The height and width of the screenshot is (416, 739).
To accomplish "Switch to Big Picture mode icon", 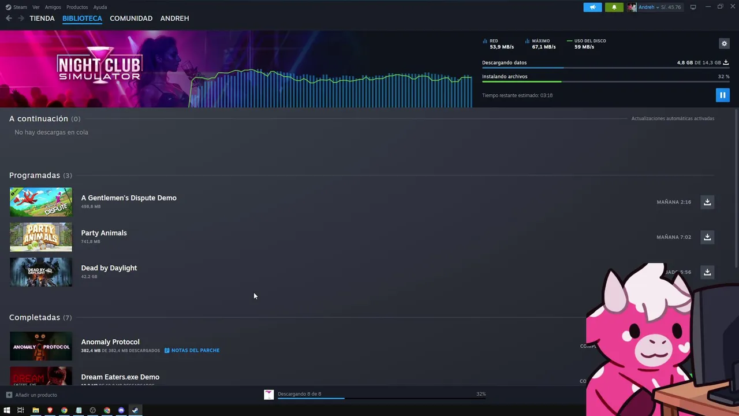I will click(x=693, y=7).
